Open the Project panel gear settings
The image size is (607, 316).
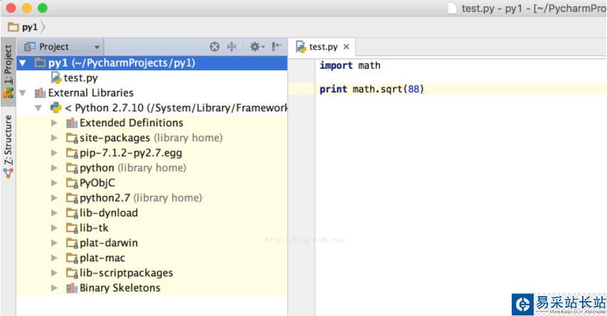tap(255, 47)
